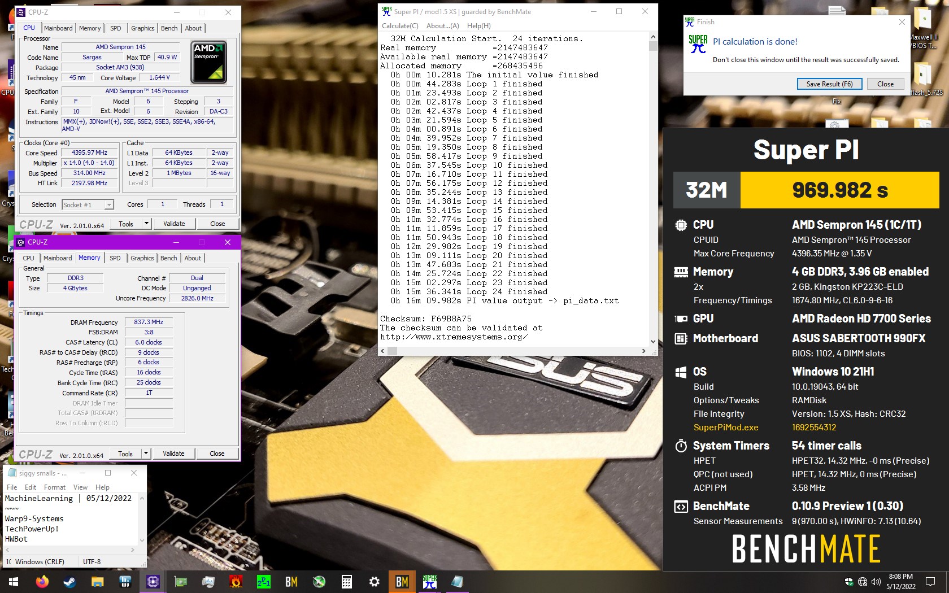Image resolution: width=949 pixels, height=593 pixels.
Task: Click Super PI horizontal scroll right arrow
Action: click(644, 351)
